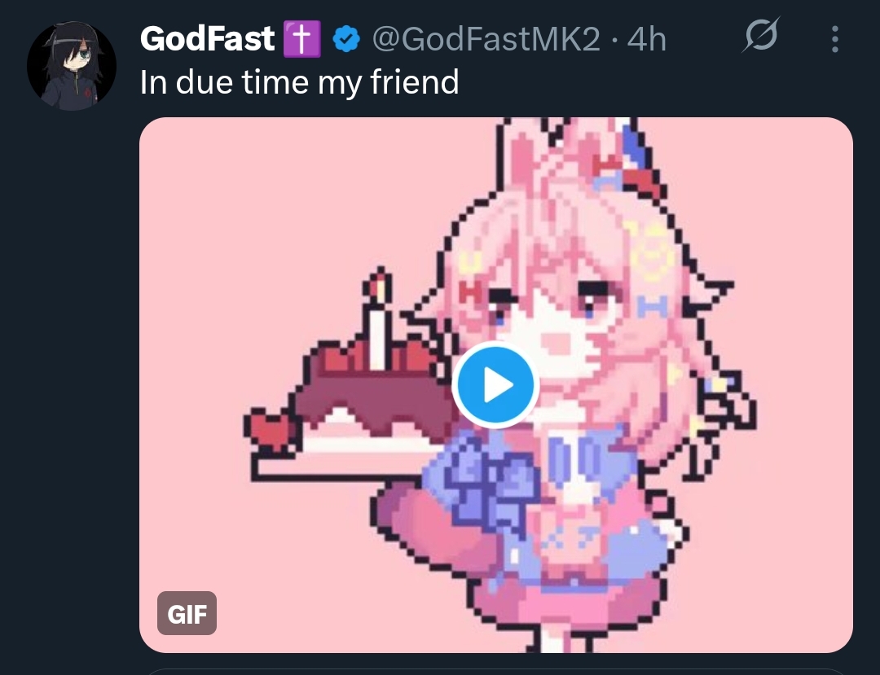The image size is (880, 675).
Task: Open the three-dot more options menu
Action: click(835, 39)
